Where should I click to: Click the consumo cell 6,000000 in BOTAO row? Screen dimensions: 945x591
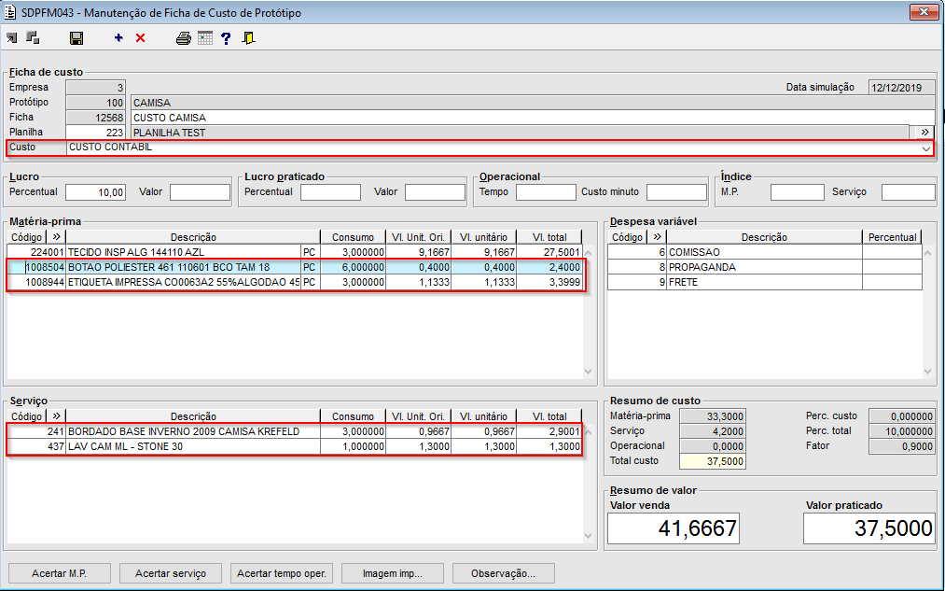(x=353, y=267)
